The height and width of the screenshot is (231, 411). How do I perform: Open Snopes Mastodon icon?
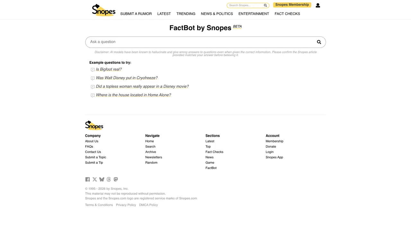pyautogui.click(x=116, y=179)
